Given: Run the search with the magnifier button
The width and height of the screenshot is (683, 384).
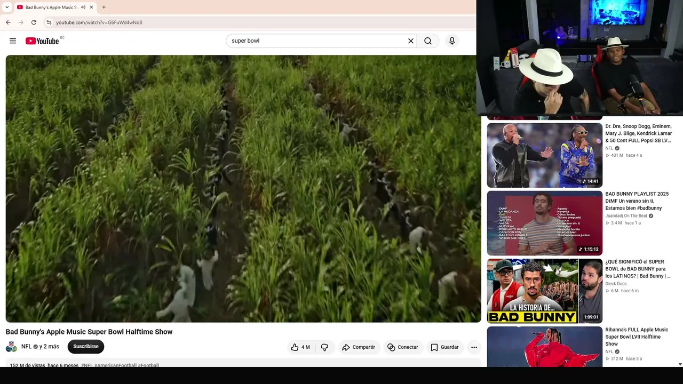Looking at the screenshot, I should point(428,41).
